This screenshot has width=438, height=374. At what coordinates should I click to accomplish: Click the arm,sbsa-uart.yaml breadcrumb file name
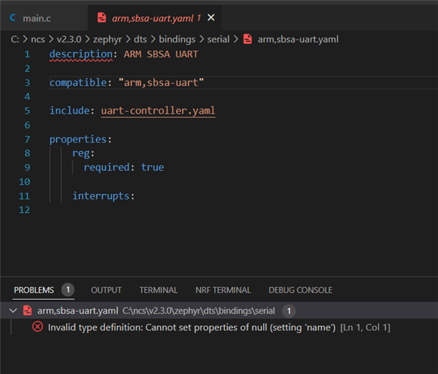[x=298, y=39]
